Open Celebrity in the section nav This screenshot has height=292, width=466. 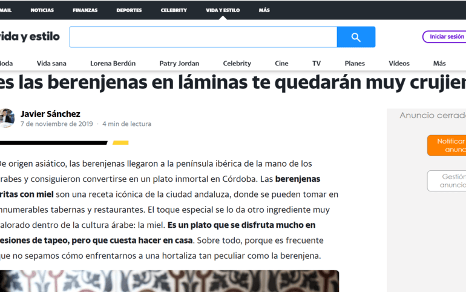coord(237,64)
